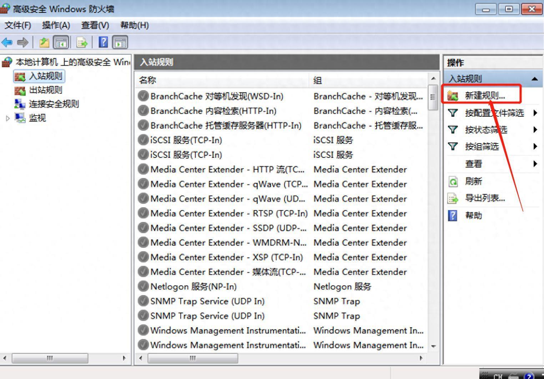The width and height of the screenshot is (544, 379).
Task: Toggle the console tree pane toolbar icon
Action: coord(61,42)
